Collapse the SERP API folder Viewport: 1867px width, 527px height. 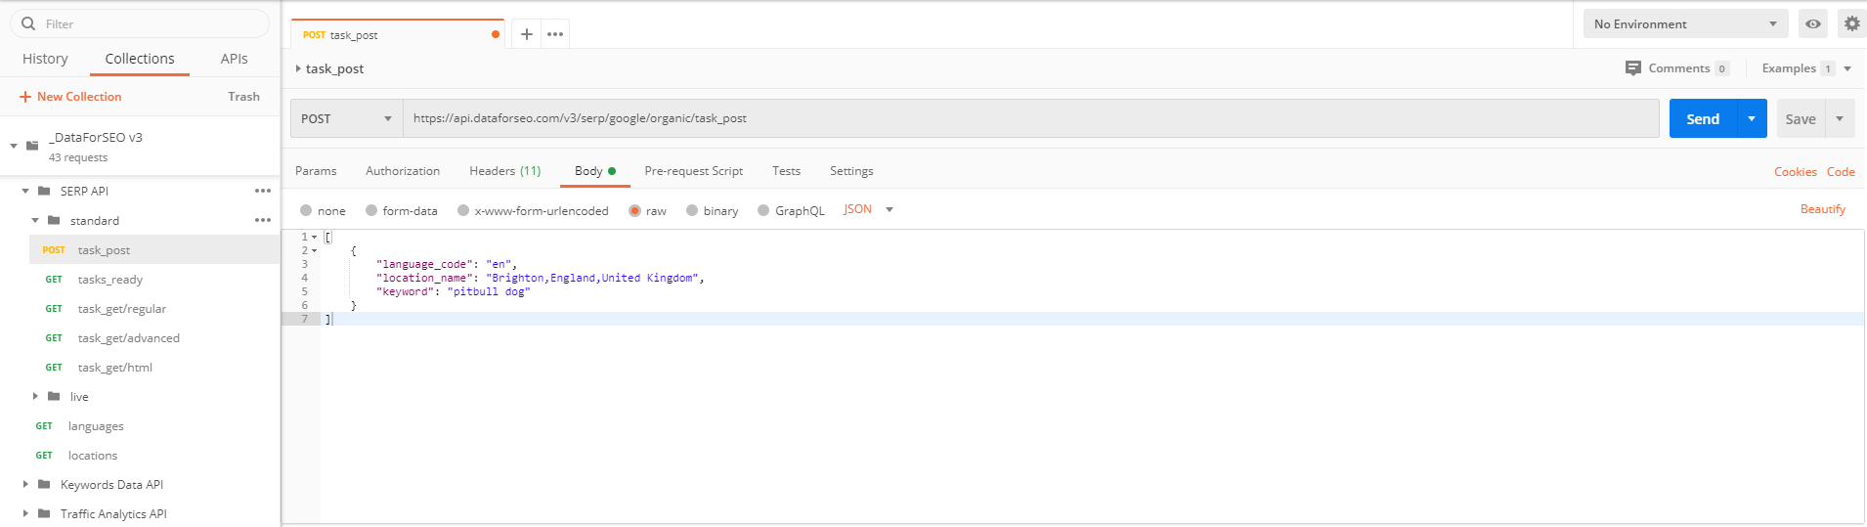[25, 191]
